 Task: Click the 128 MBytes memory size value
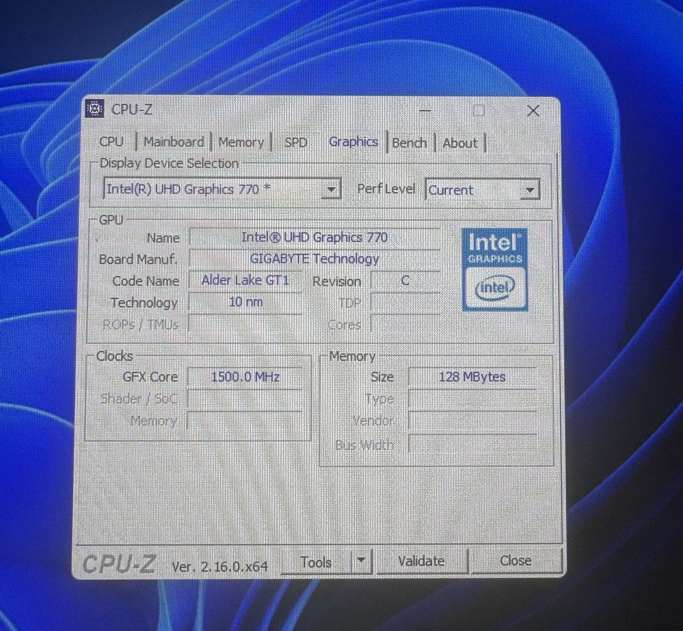[472, 377]
